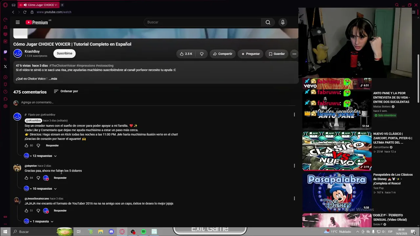This screenshot has width=420, height=236.
Task: Reply to the pinned comment via Responder
Action: (x=52, y=146)
